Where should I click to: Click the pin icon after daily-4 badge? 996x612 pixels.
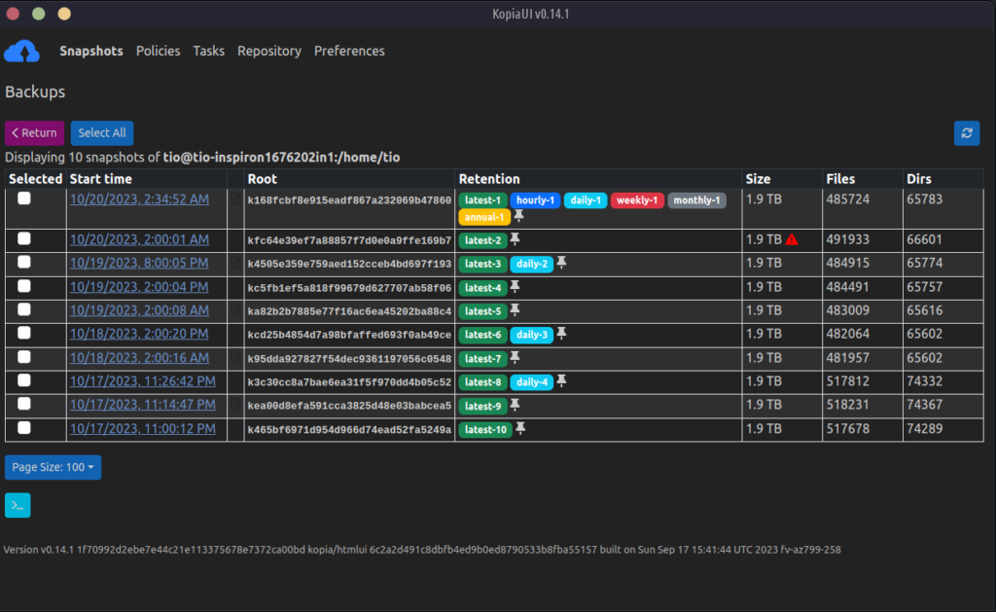pyautogui.click(x=561, y=382)
